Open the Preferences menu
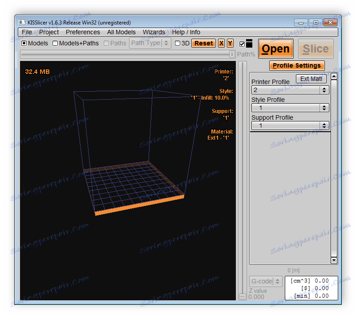Image resolution: width=356 pixels, height=319 pixels. [x=83, y=32]
